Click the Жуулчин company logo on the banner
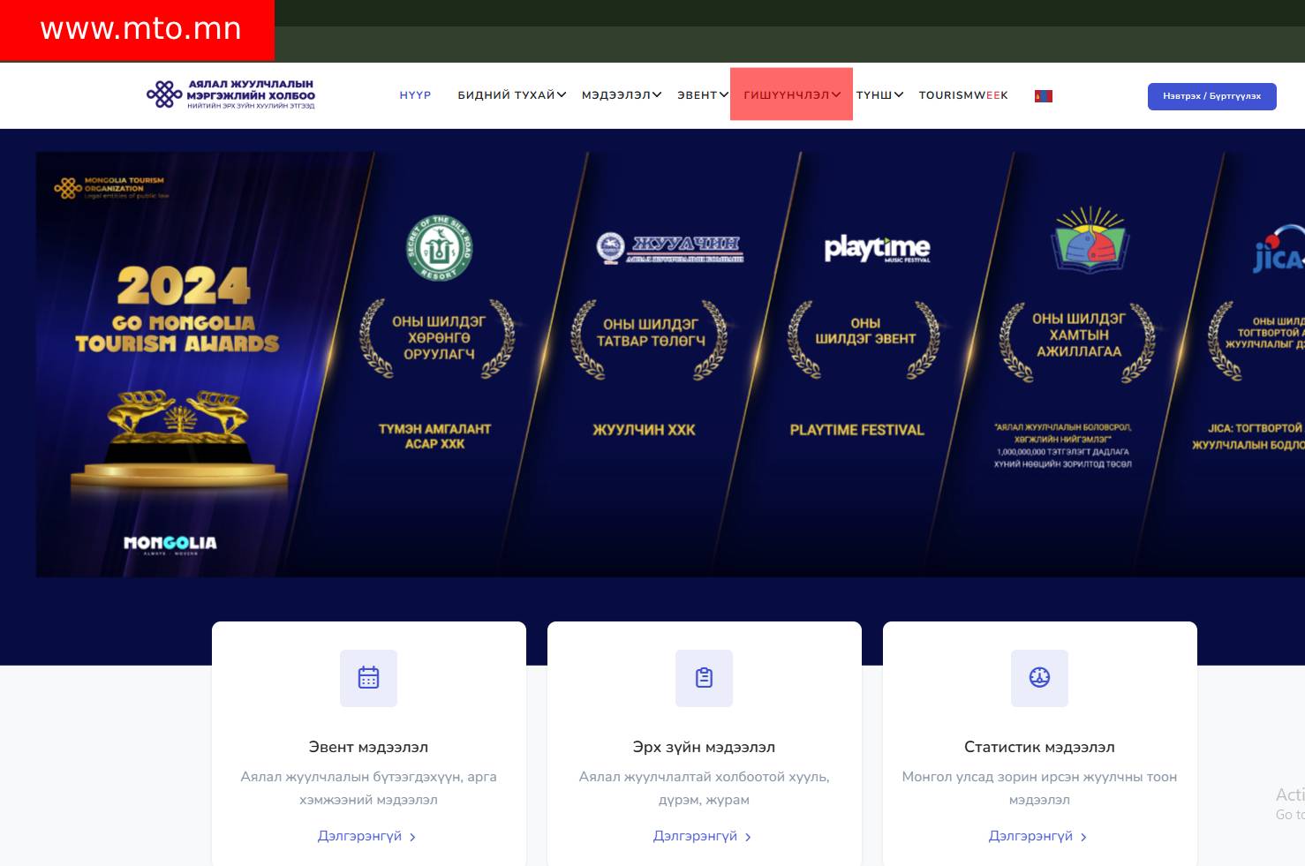The width and height of the screenshot is (1305, 866). (670, 248)
